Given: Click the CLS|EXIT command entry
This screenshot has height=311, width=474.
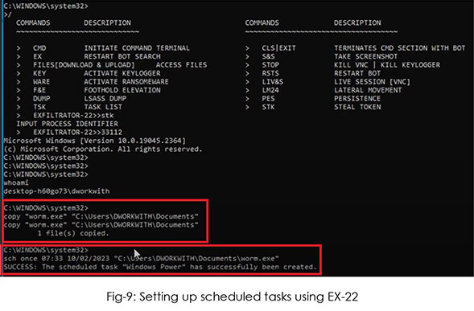Looking at the screenshot, I should [278, 48].
